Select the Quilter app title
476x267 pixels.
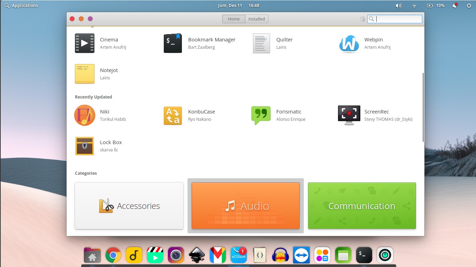[x=284, y=40]
